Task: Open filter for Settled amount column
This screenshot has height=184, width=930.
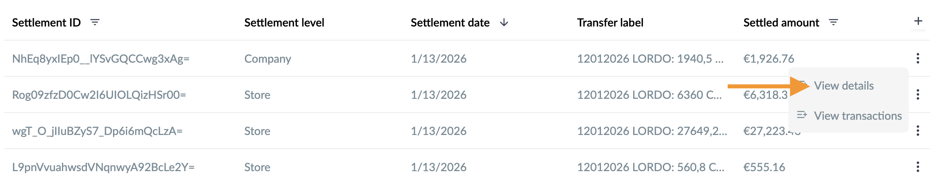Action: (833, 22)
